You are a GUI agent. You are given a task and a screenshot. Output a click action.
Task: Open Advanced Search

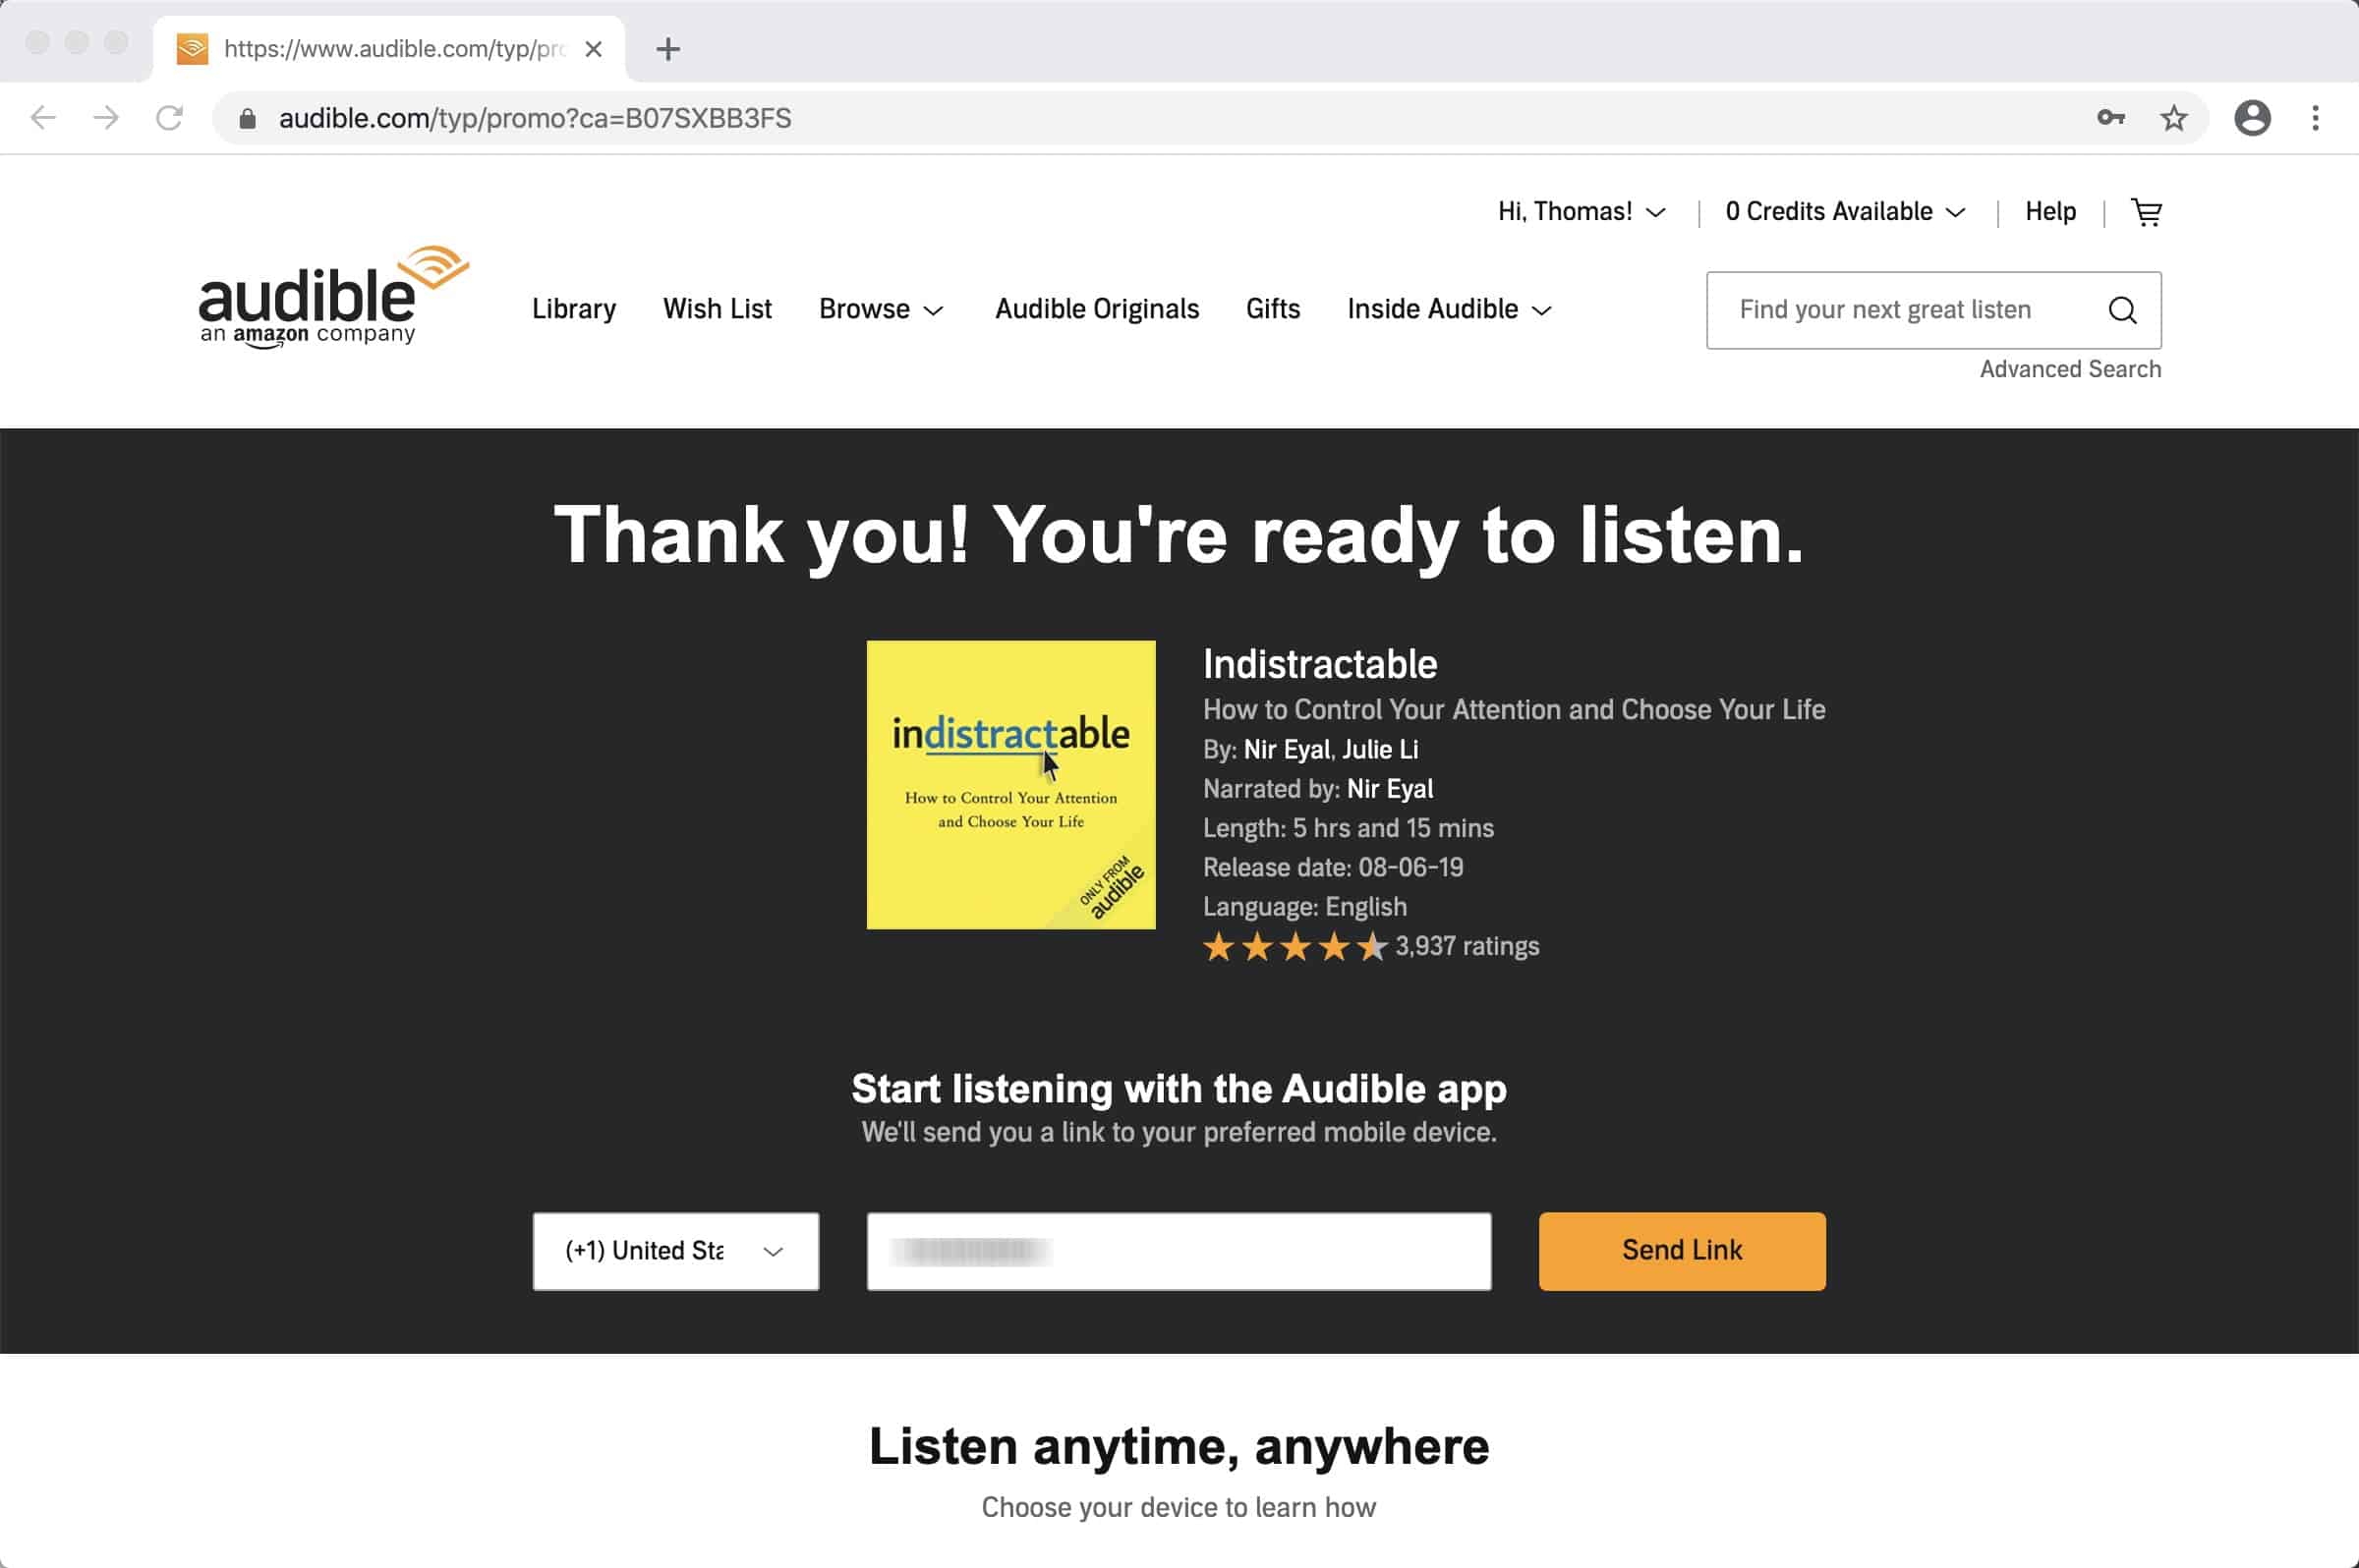coord(2070,369)
